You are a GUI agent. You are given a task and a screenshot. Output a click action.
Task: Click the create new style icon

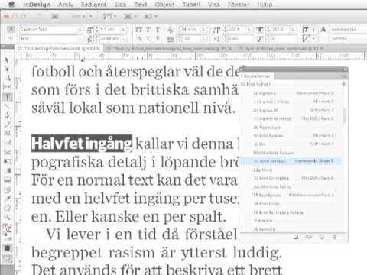point(322,237)
